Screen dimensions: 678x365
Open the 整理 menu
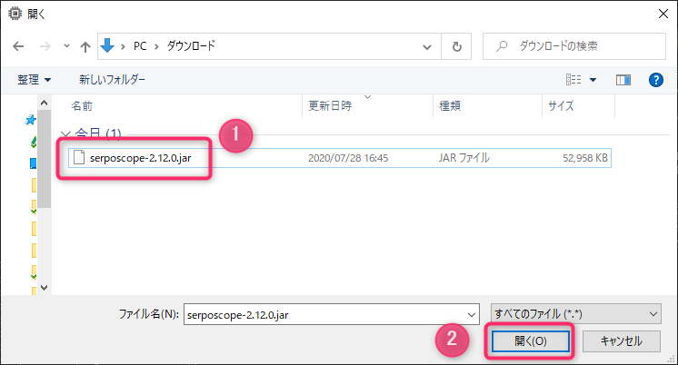[x=35, y=80]
